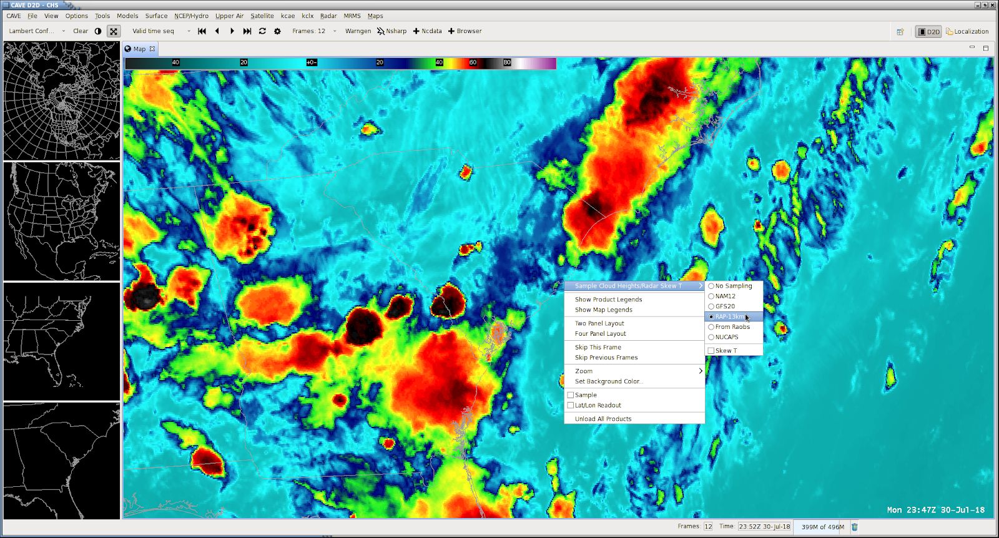Select the CONUS states map thumbnail

(62, 221)
